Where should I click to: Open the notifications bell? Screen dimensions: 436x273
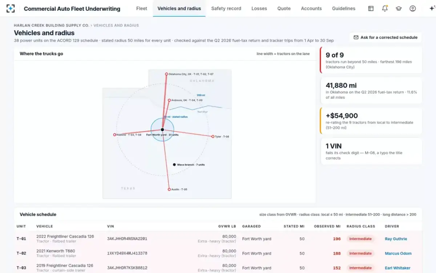385,8
